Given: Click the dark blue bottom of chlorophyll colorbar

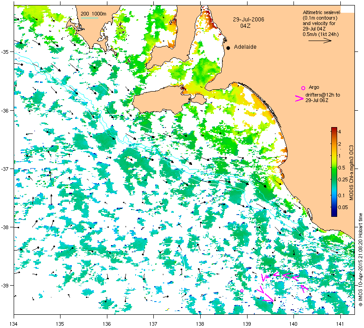Looking at the screenshot, I should pyautogui.click(x=334, y=215).
